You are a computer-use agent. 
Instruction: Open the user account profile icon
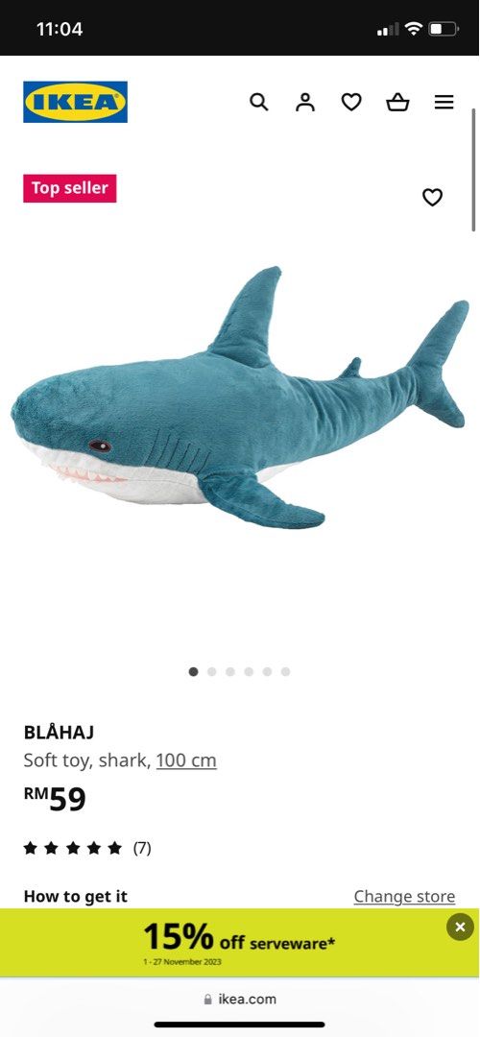click(x=304, y=102)
